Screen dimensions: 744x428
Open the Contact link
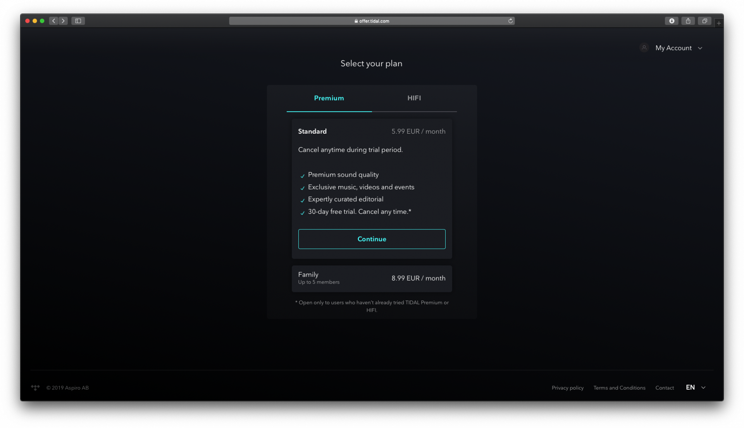click(665, 388)
